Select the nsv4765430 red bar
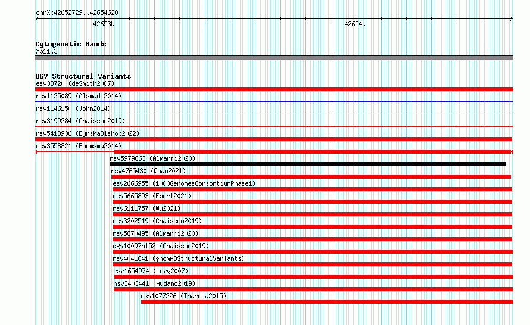This screenshot has width=530, height=325. pos(311,177)
